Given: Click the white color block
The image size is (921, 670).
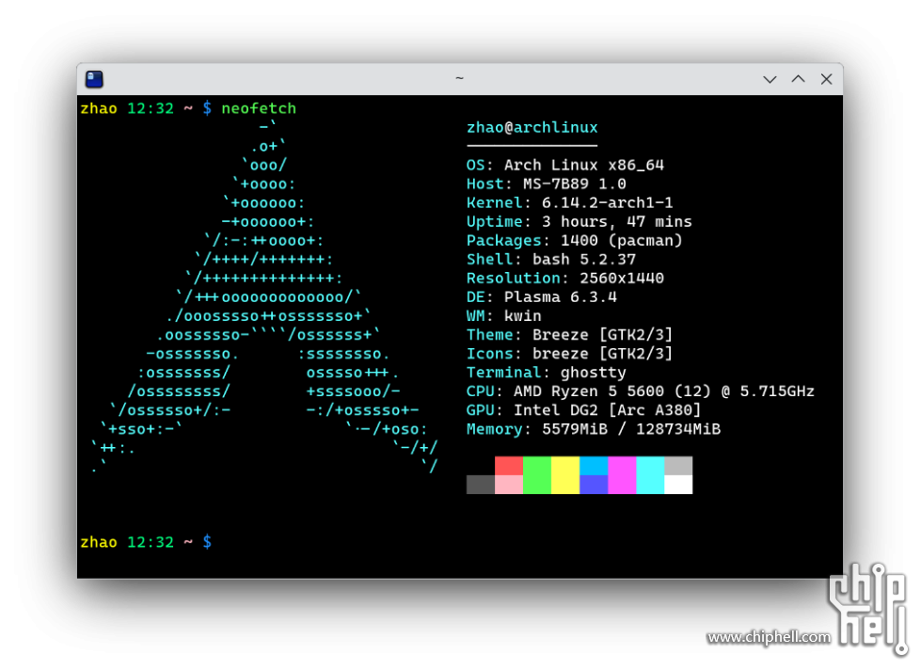Looking at the screenshot, I should click(x=678, y=485).
